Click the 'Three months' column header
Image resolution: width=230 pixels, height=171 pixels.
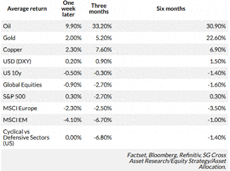click(x=99, y=9)
